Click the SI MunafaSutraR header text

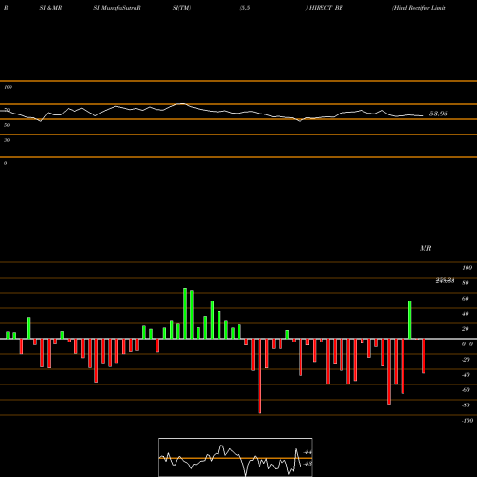tap(117, 8)
